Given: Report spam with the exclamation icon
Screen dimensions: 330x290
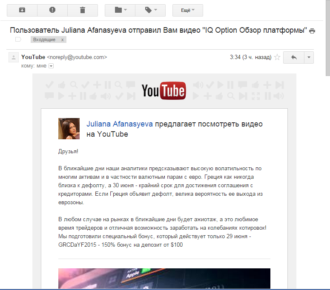Looking at the screenshot, I should click(x=52, y=10).
